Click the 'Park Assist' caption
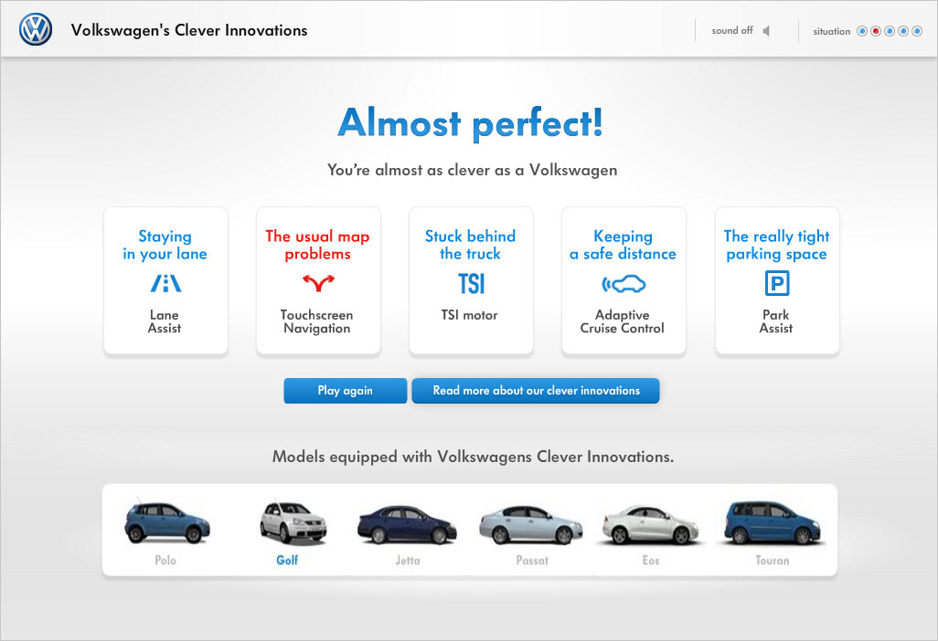Screen dimensions: 938x641 point(776,321)
